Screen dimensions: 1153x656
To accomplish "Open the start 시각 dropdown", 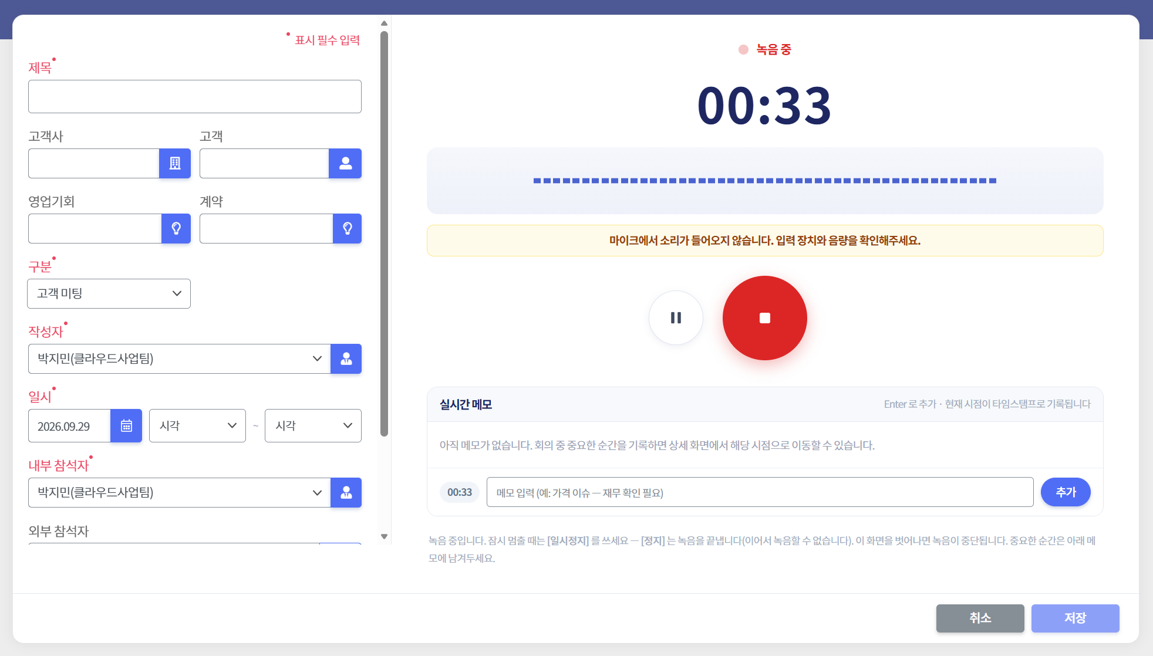I will pyautogui.click(x=197, y=425).
